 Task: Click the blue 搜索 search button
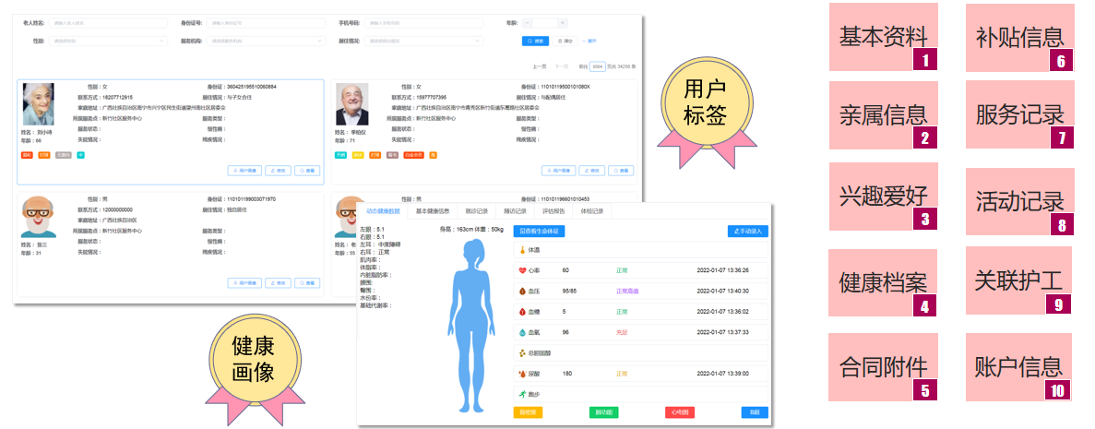click(x=538, y=41)
